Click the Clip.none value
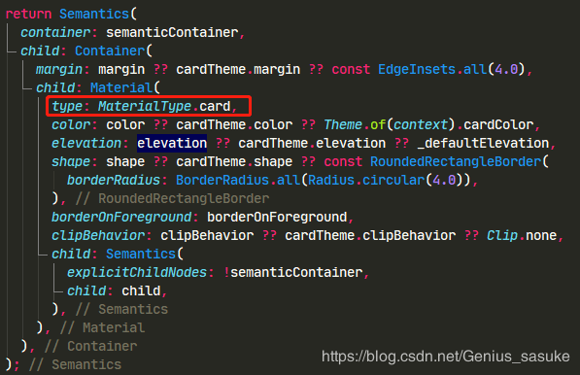Viewport: 580px width, 375px height. (522, 236)
